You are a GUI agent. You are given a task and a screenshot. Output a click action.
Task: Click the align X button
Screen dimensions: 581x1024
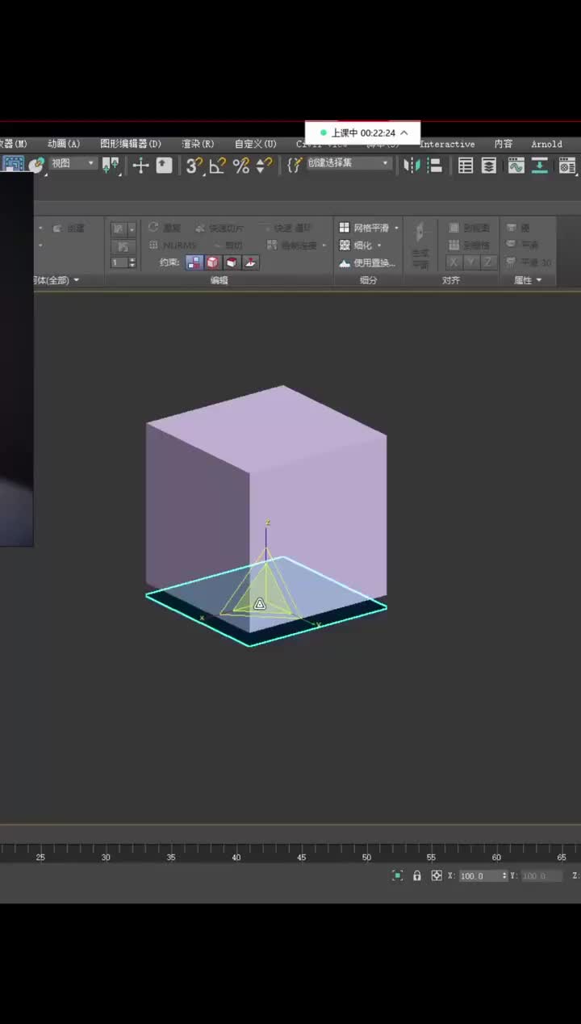[454, 262]
